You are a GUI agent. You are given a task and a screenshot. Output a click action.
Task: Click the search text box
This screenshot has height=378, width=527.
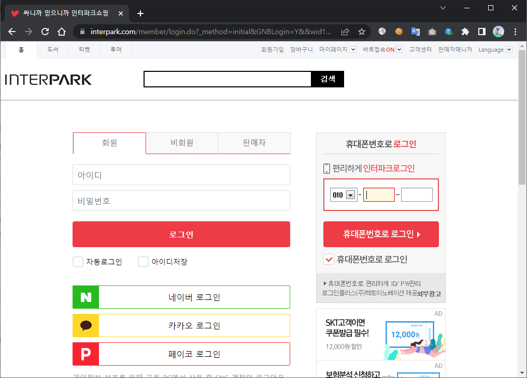coord(227,79)
